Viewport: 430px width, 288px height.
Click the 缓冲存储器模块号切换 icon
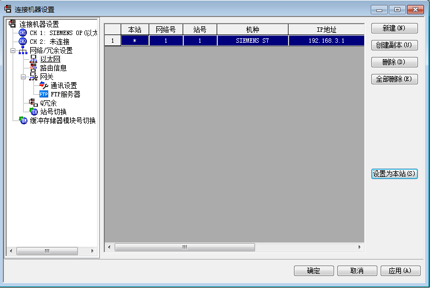click(23, 120)
